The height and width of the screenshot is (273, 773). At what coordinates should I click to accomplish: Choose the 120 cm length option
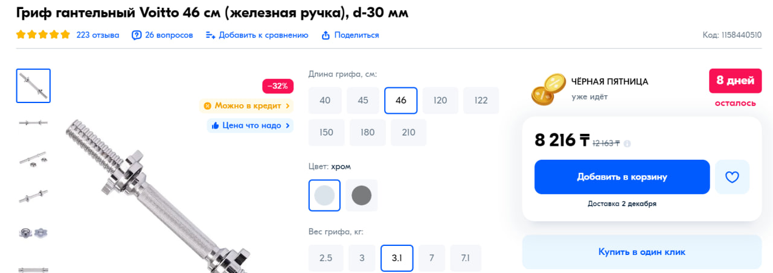440,101
